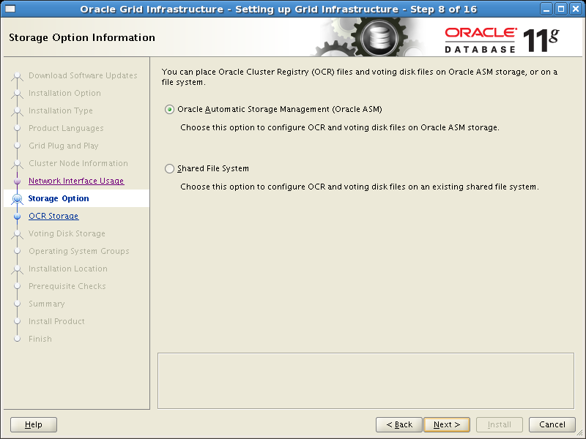Click the Storage Option Information heading
This screenshot has width=586, height=439.
82,38
